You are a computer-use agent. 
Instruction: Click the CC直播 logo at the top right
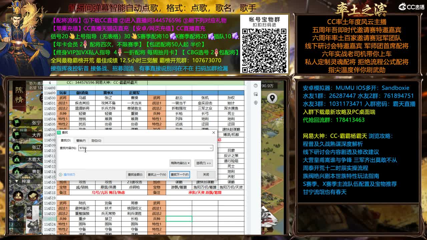(x=411, y=7)
